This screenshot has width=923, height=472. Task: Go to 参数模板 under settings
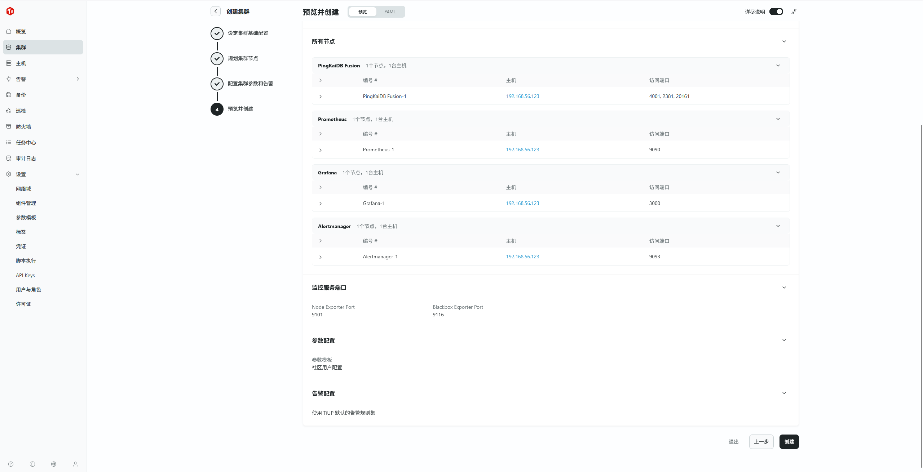click(26, 218)
